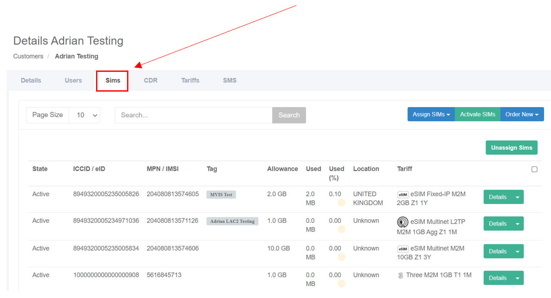The image size is (551, 298).
Task: Click the Tariff column header
Action: pos(405,169)
